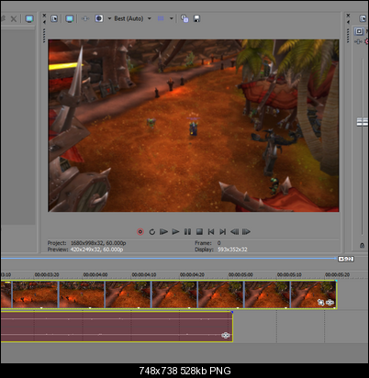The width and height of the screenshot is (369, 378).
Task: Copy snapshot to clipboard icon
Action: 184,18
